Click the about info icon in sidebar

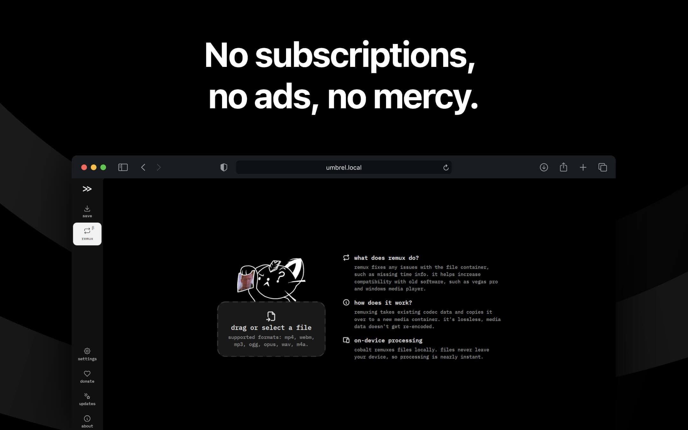[87, 419]
